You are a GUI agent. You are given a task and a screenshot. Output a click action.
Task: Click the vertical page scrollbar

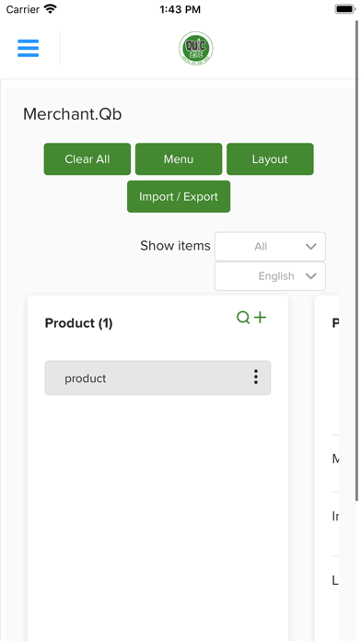(357, 260)
